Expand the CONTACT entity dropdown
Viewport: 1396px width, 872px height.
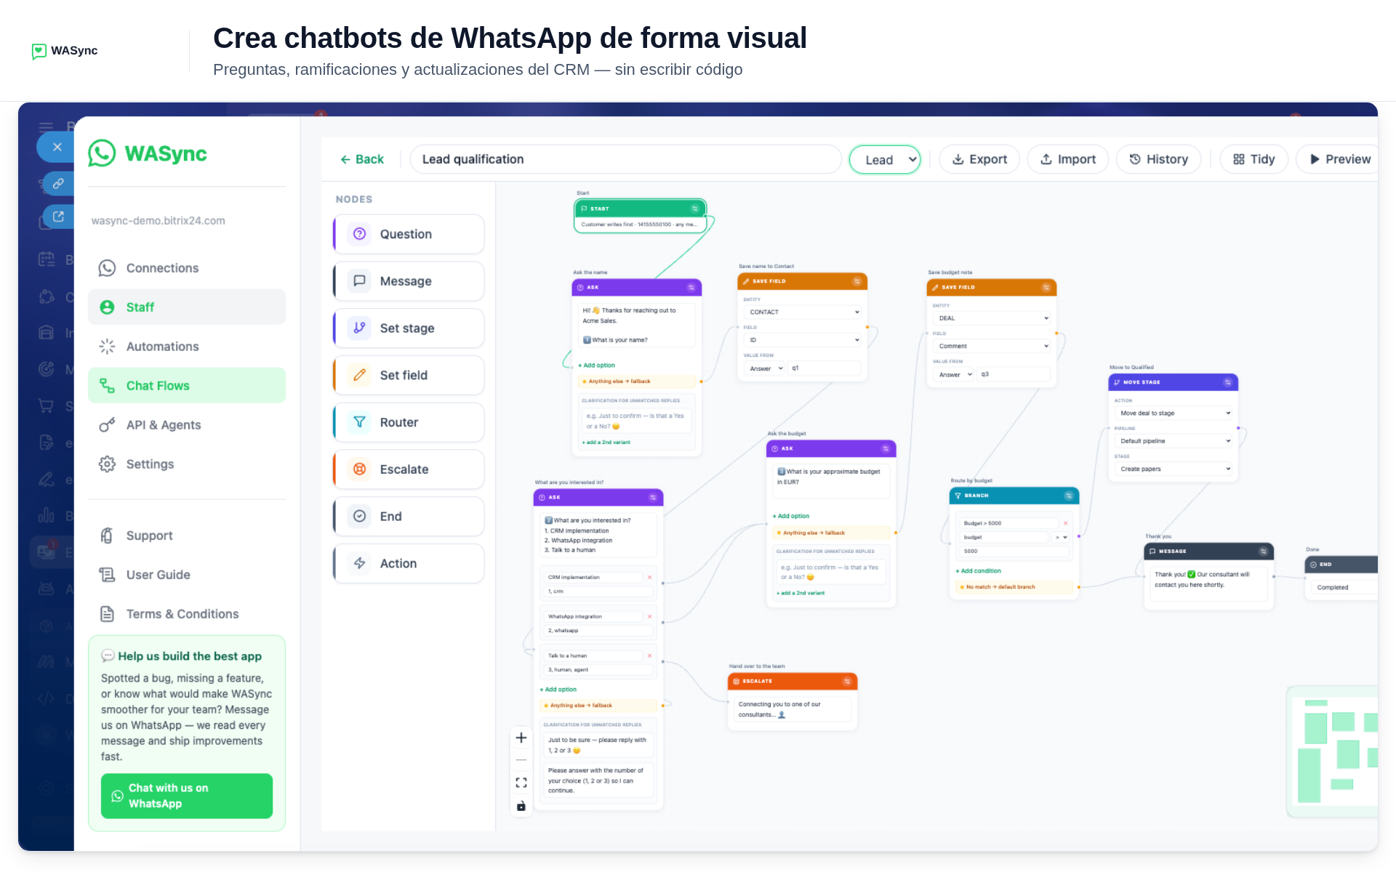(802, 312)
